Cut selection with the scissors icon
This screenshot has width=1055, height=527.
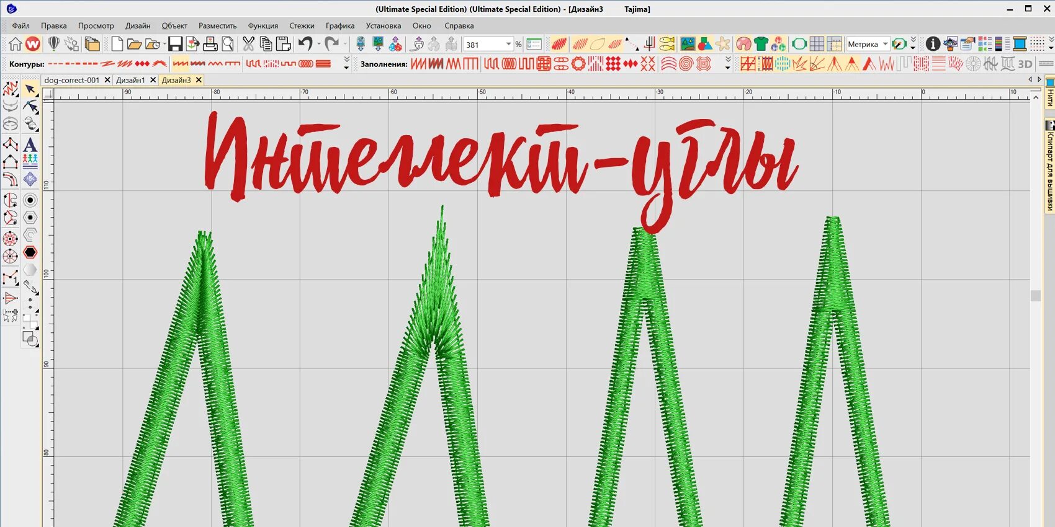point(248,44)
